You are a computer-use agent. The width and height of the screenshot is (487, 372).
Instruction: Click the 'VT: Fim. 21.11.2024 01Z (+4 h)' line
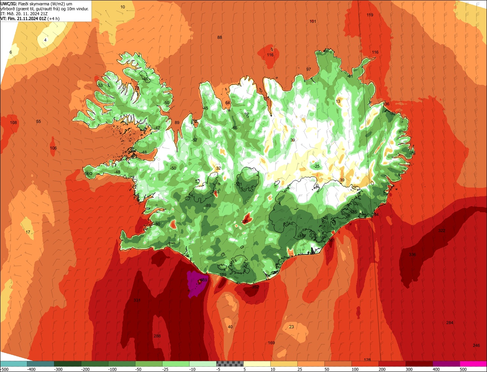(x=30, y=18)
